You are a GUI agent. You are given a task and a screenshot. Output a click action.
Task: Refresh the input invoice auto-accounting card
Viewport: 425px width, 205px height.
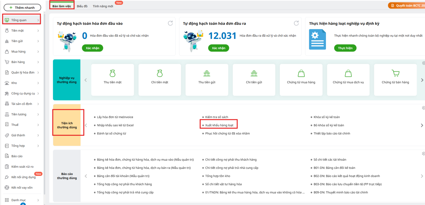pos(170,23)
